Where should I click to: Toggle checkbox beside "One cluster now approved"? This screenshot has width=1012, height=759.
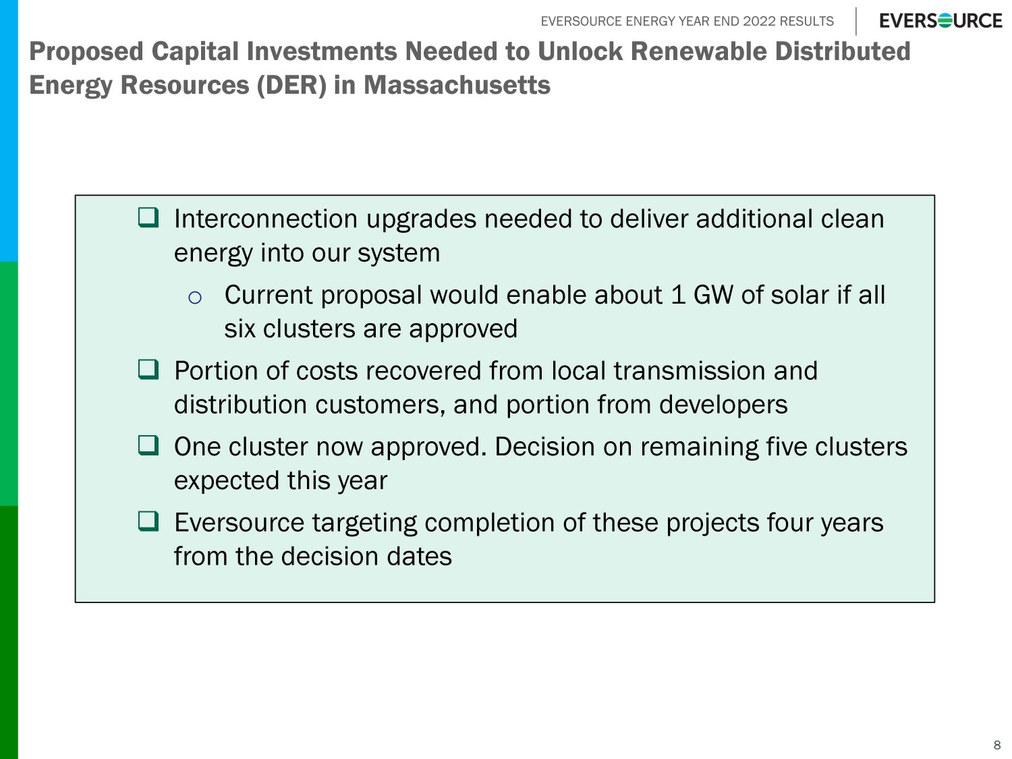pyautogui.click(x=148, y=445)
